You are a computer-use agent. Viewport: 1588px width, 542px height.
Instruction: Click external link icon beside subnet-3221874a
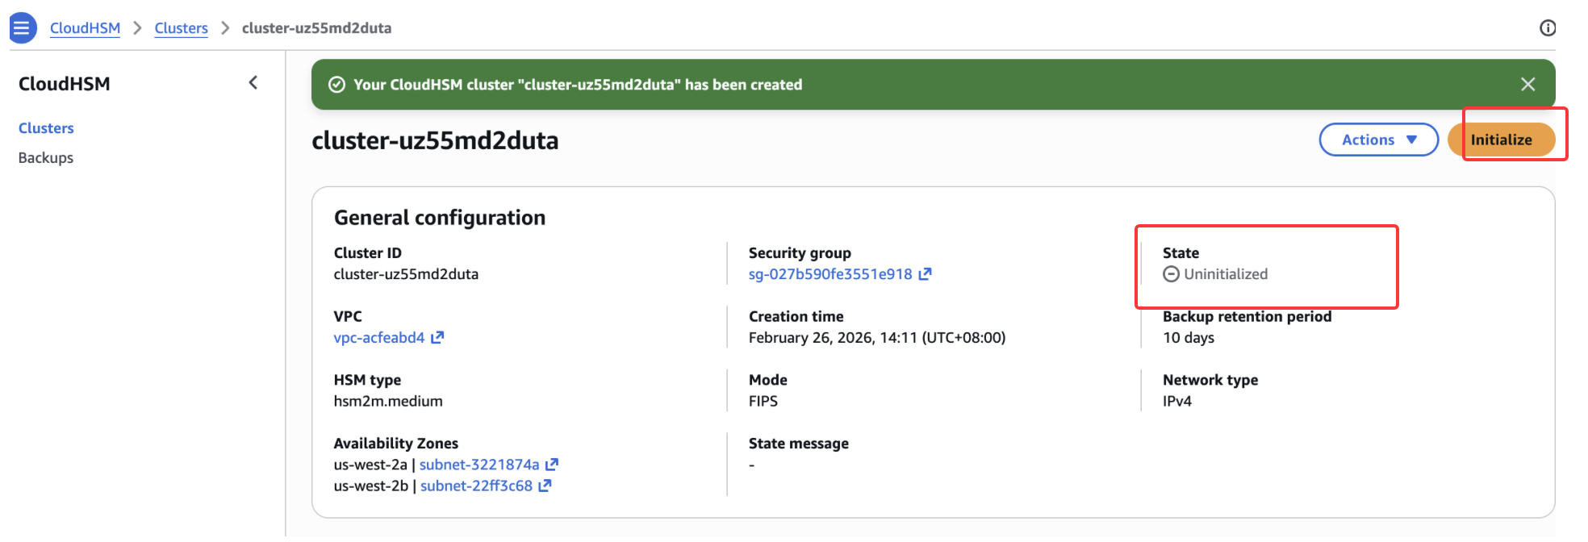[552, 465]
